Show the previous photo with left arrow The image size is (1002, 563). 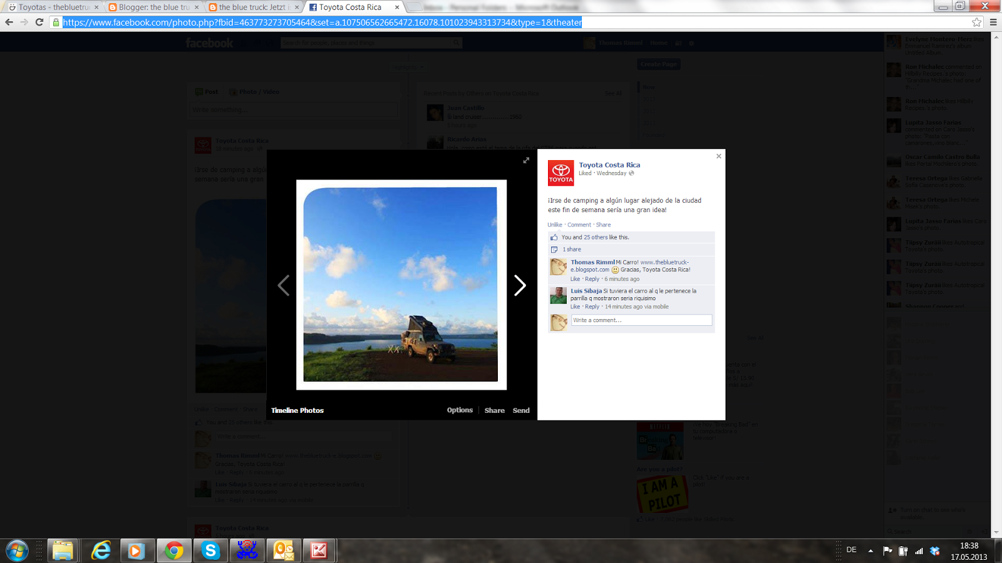[283, 285]
